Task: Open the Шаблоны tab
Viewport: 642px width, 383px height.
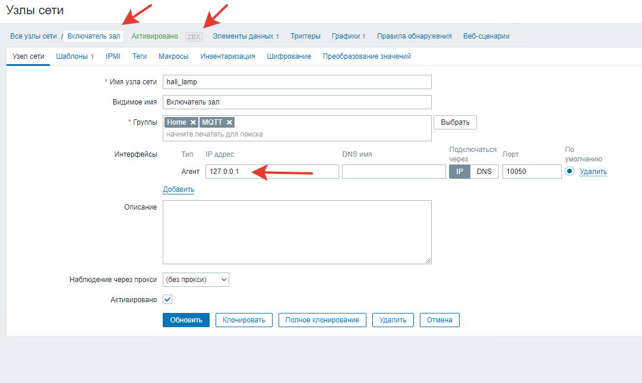Action: point(75,56)
